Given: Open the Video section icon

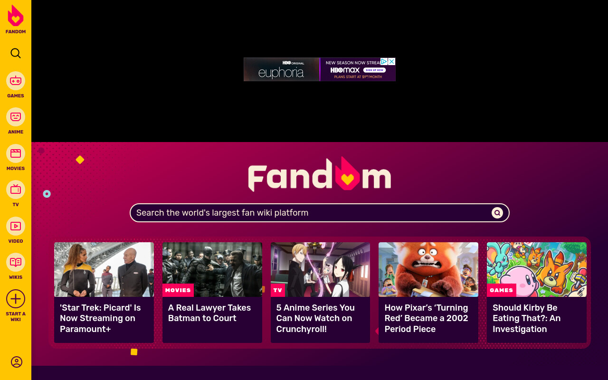Looking at the screenshot, I should tap(16, 226).
